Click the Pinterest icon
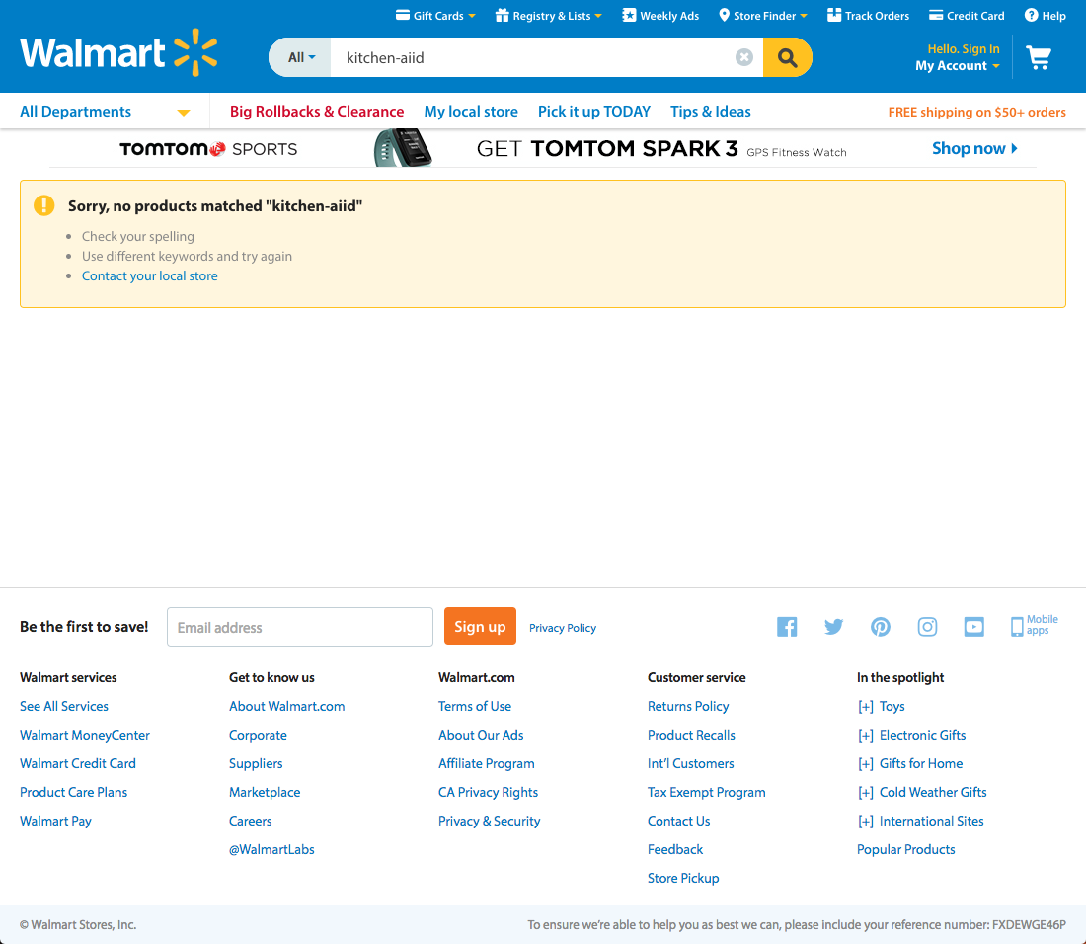Screen dimensions: 1086x944 (x=880, y=626)
